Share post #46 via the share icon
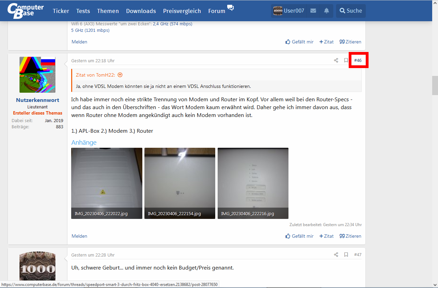 pyautogui.click(x=336, y=60)
